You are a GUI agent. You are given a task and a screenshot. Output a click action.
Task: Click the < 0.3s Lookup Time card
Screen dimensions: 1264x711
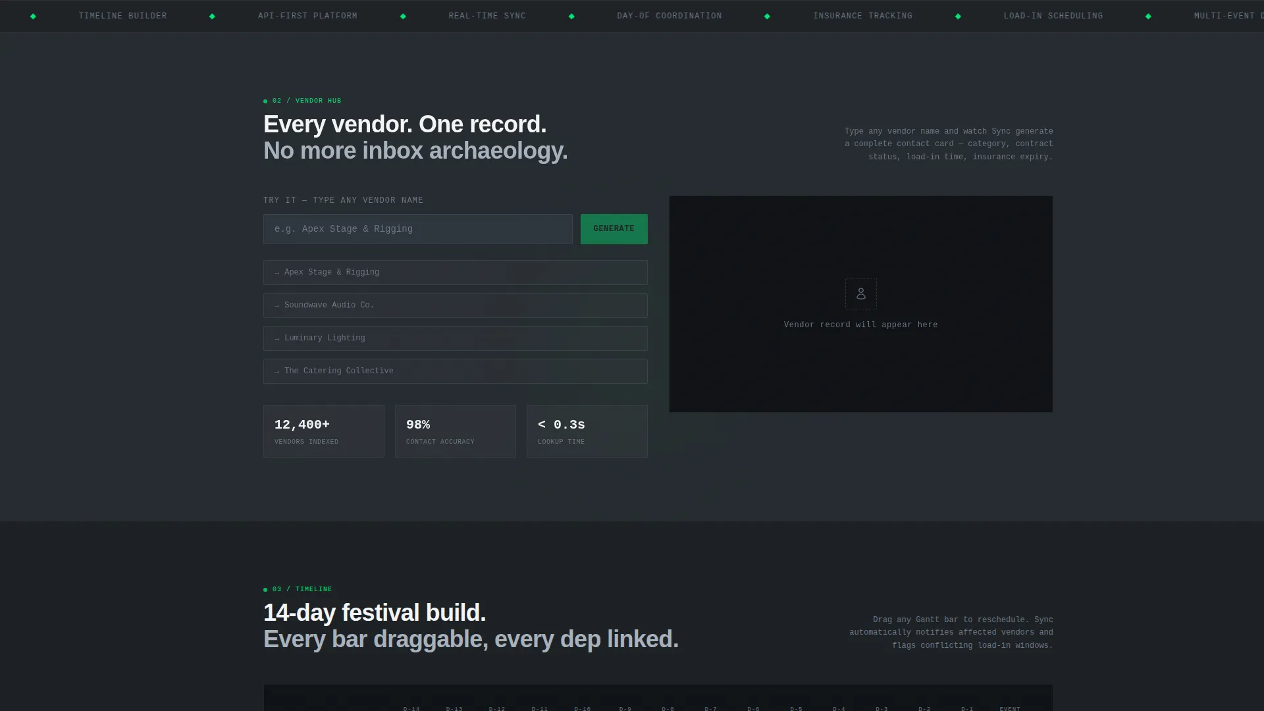coord(587,431)
